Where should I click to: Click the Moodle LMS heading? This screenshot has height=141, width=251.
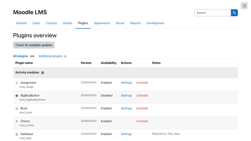click(30, 12)
